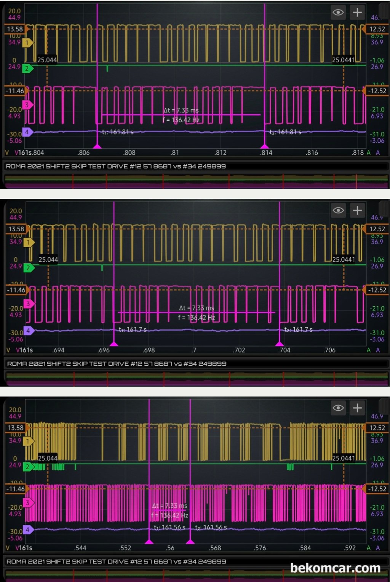Click 25.044 measurement label in middle chart
The image size is (390, 582).
(x=48, y=260)
